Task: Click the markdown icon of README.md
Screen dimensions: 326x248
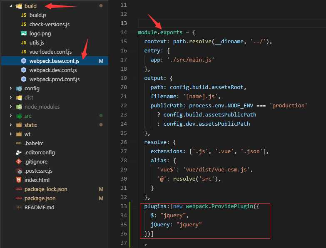Action: coord(19,207)
